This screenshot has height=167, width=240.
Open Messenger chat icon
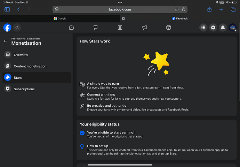point(213,28)
